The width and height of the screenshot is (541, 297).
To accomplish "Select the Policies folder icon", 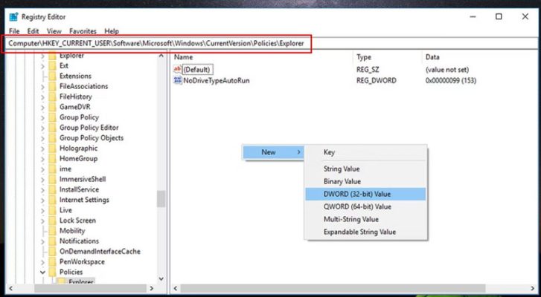I will tap(52, 272).
